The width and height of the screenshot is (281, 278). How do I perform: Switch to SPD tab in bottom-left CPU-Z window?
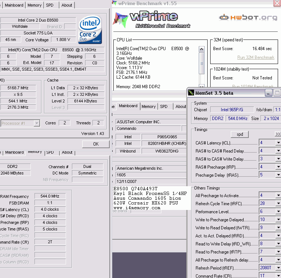point(50,153)
